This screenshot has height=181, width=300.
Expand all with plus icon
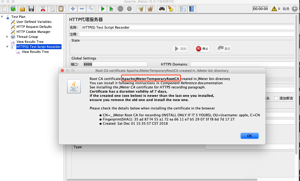click(73, 9)
